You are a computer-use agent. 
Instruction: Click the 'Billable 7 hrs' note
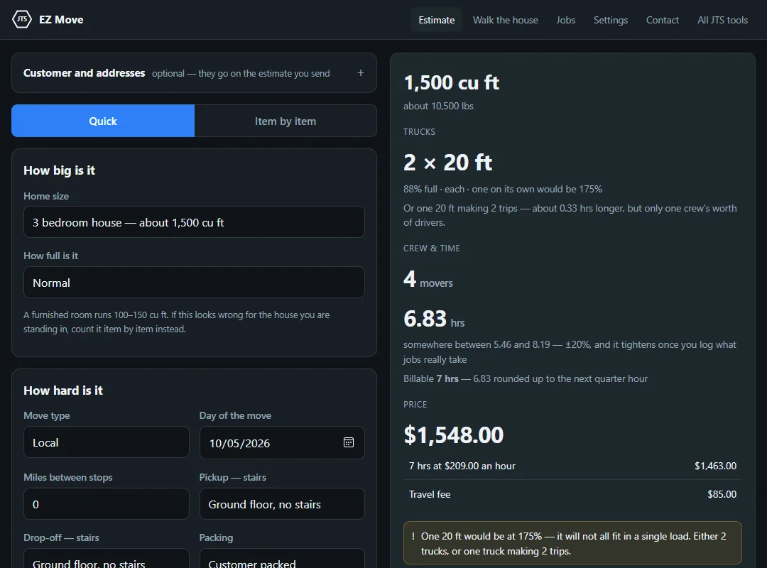pyautogui.click(x=526, y=378)
